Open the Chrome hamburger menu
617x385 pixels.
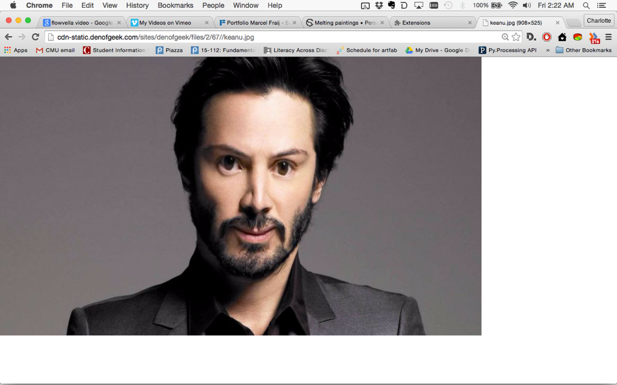click(609, 37)
